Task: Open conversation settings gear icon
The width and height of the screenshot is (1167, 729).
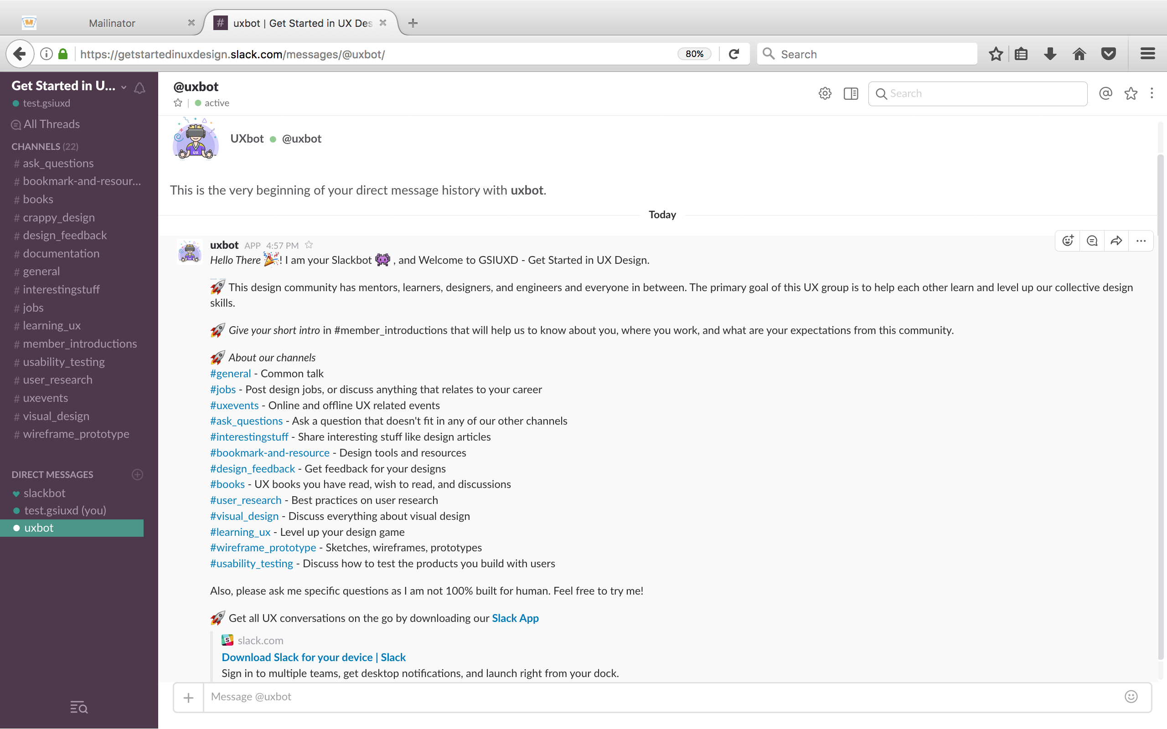Action: pyautogui.click(x=825, y=93)
